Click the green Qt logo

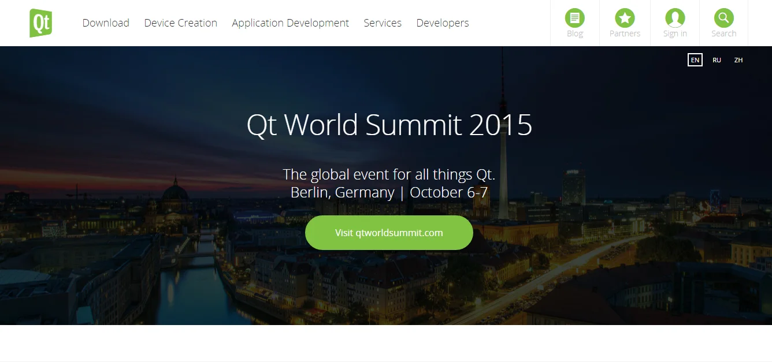(x=41, y=23)
